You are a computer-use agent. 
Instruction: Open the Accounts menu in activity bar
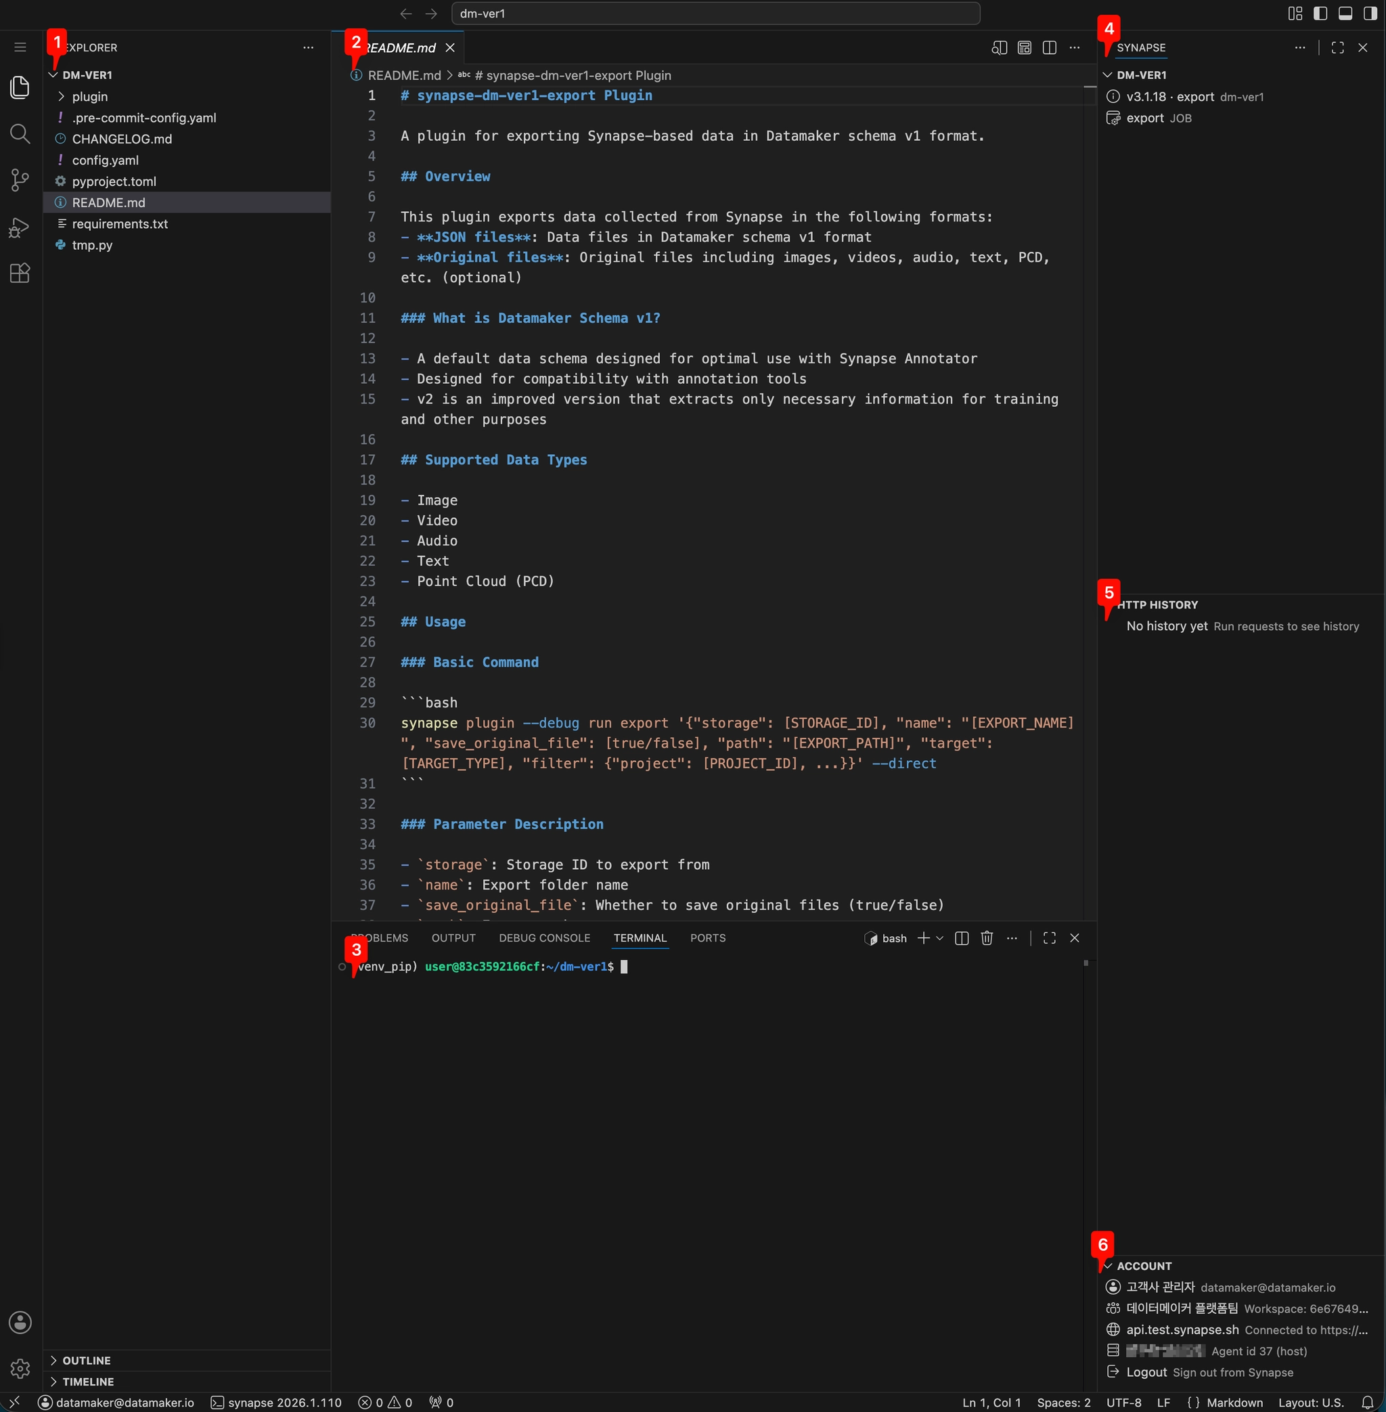[20, 1323]
